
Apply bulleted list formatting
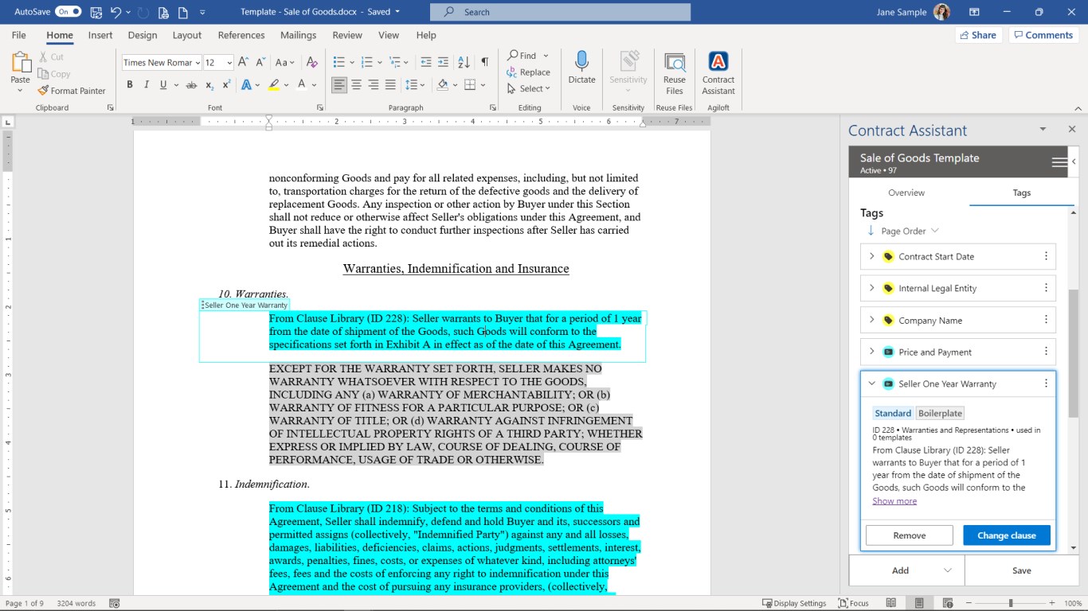[339, 62]
